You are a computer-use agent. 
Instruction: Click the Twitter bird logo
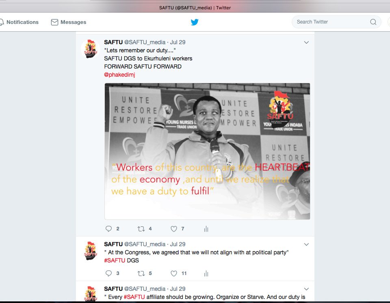[x=195, y=22]
